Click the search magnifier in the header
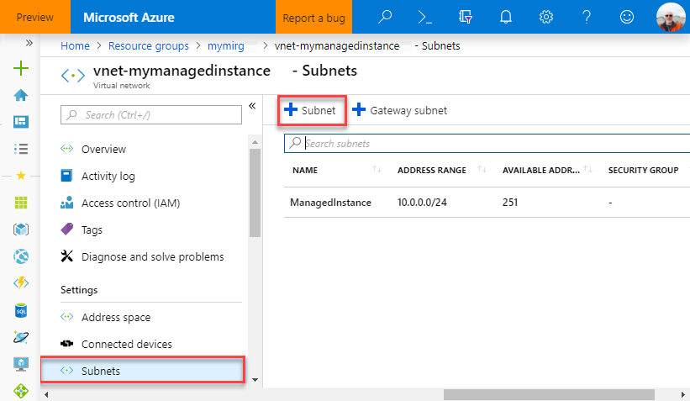690x401 pixels. click(x=385, y=17)
